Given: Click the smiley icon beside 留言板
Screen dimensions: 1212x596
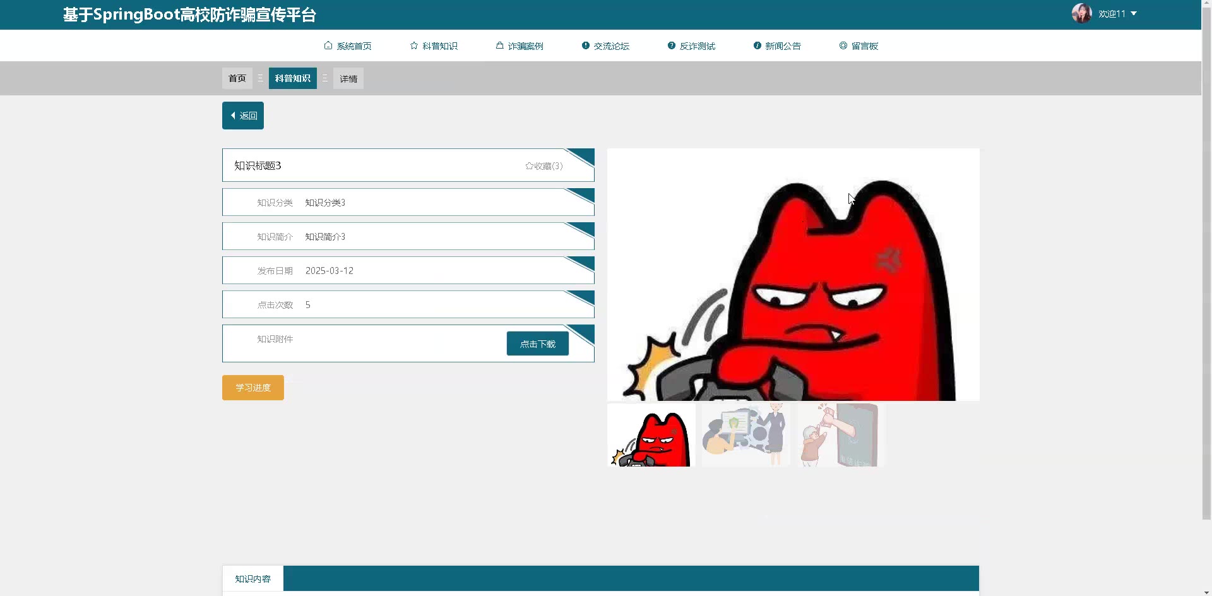Looking at the screenshot, I should click(843, 45).
